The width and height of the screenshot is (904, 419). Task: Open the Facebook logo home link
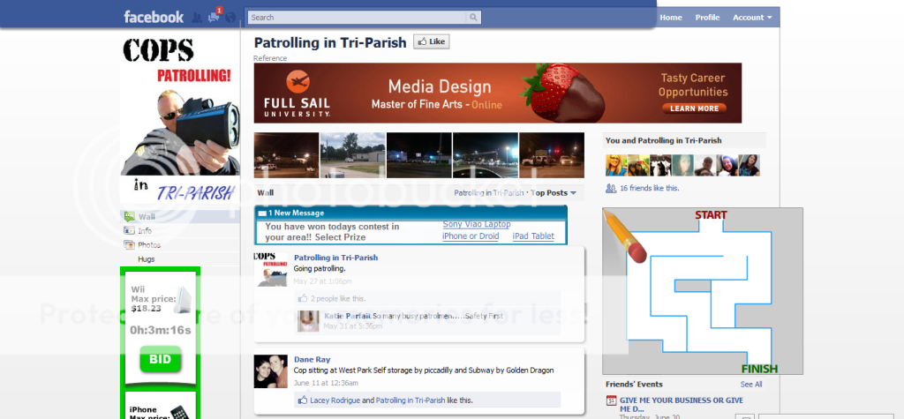(154, 17)
